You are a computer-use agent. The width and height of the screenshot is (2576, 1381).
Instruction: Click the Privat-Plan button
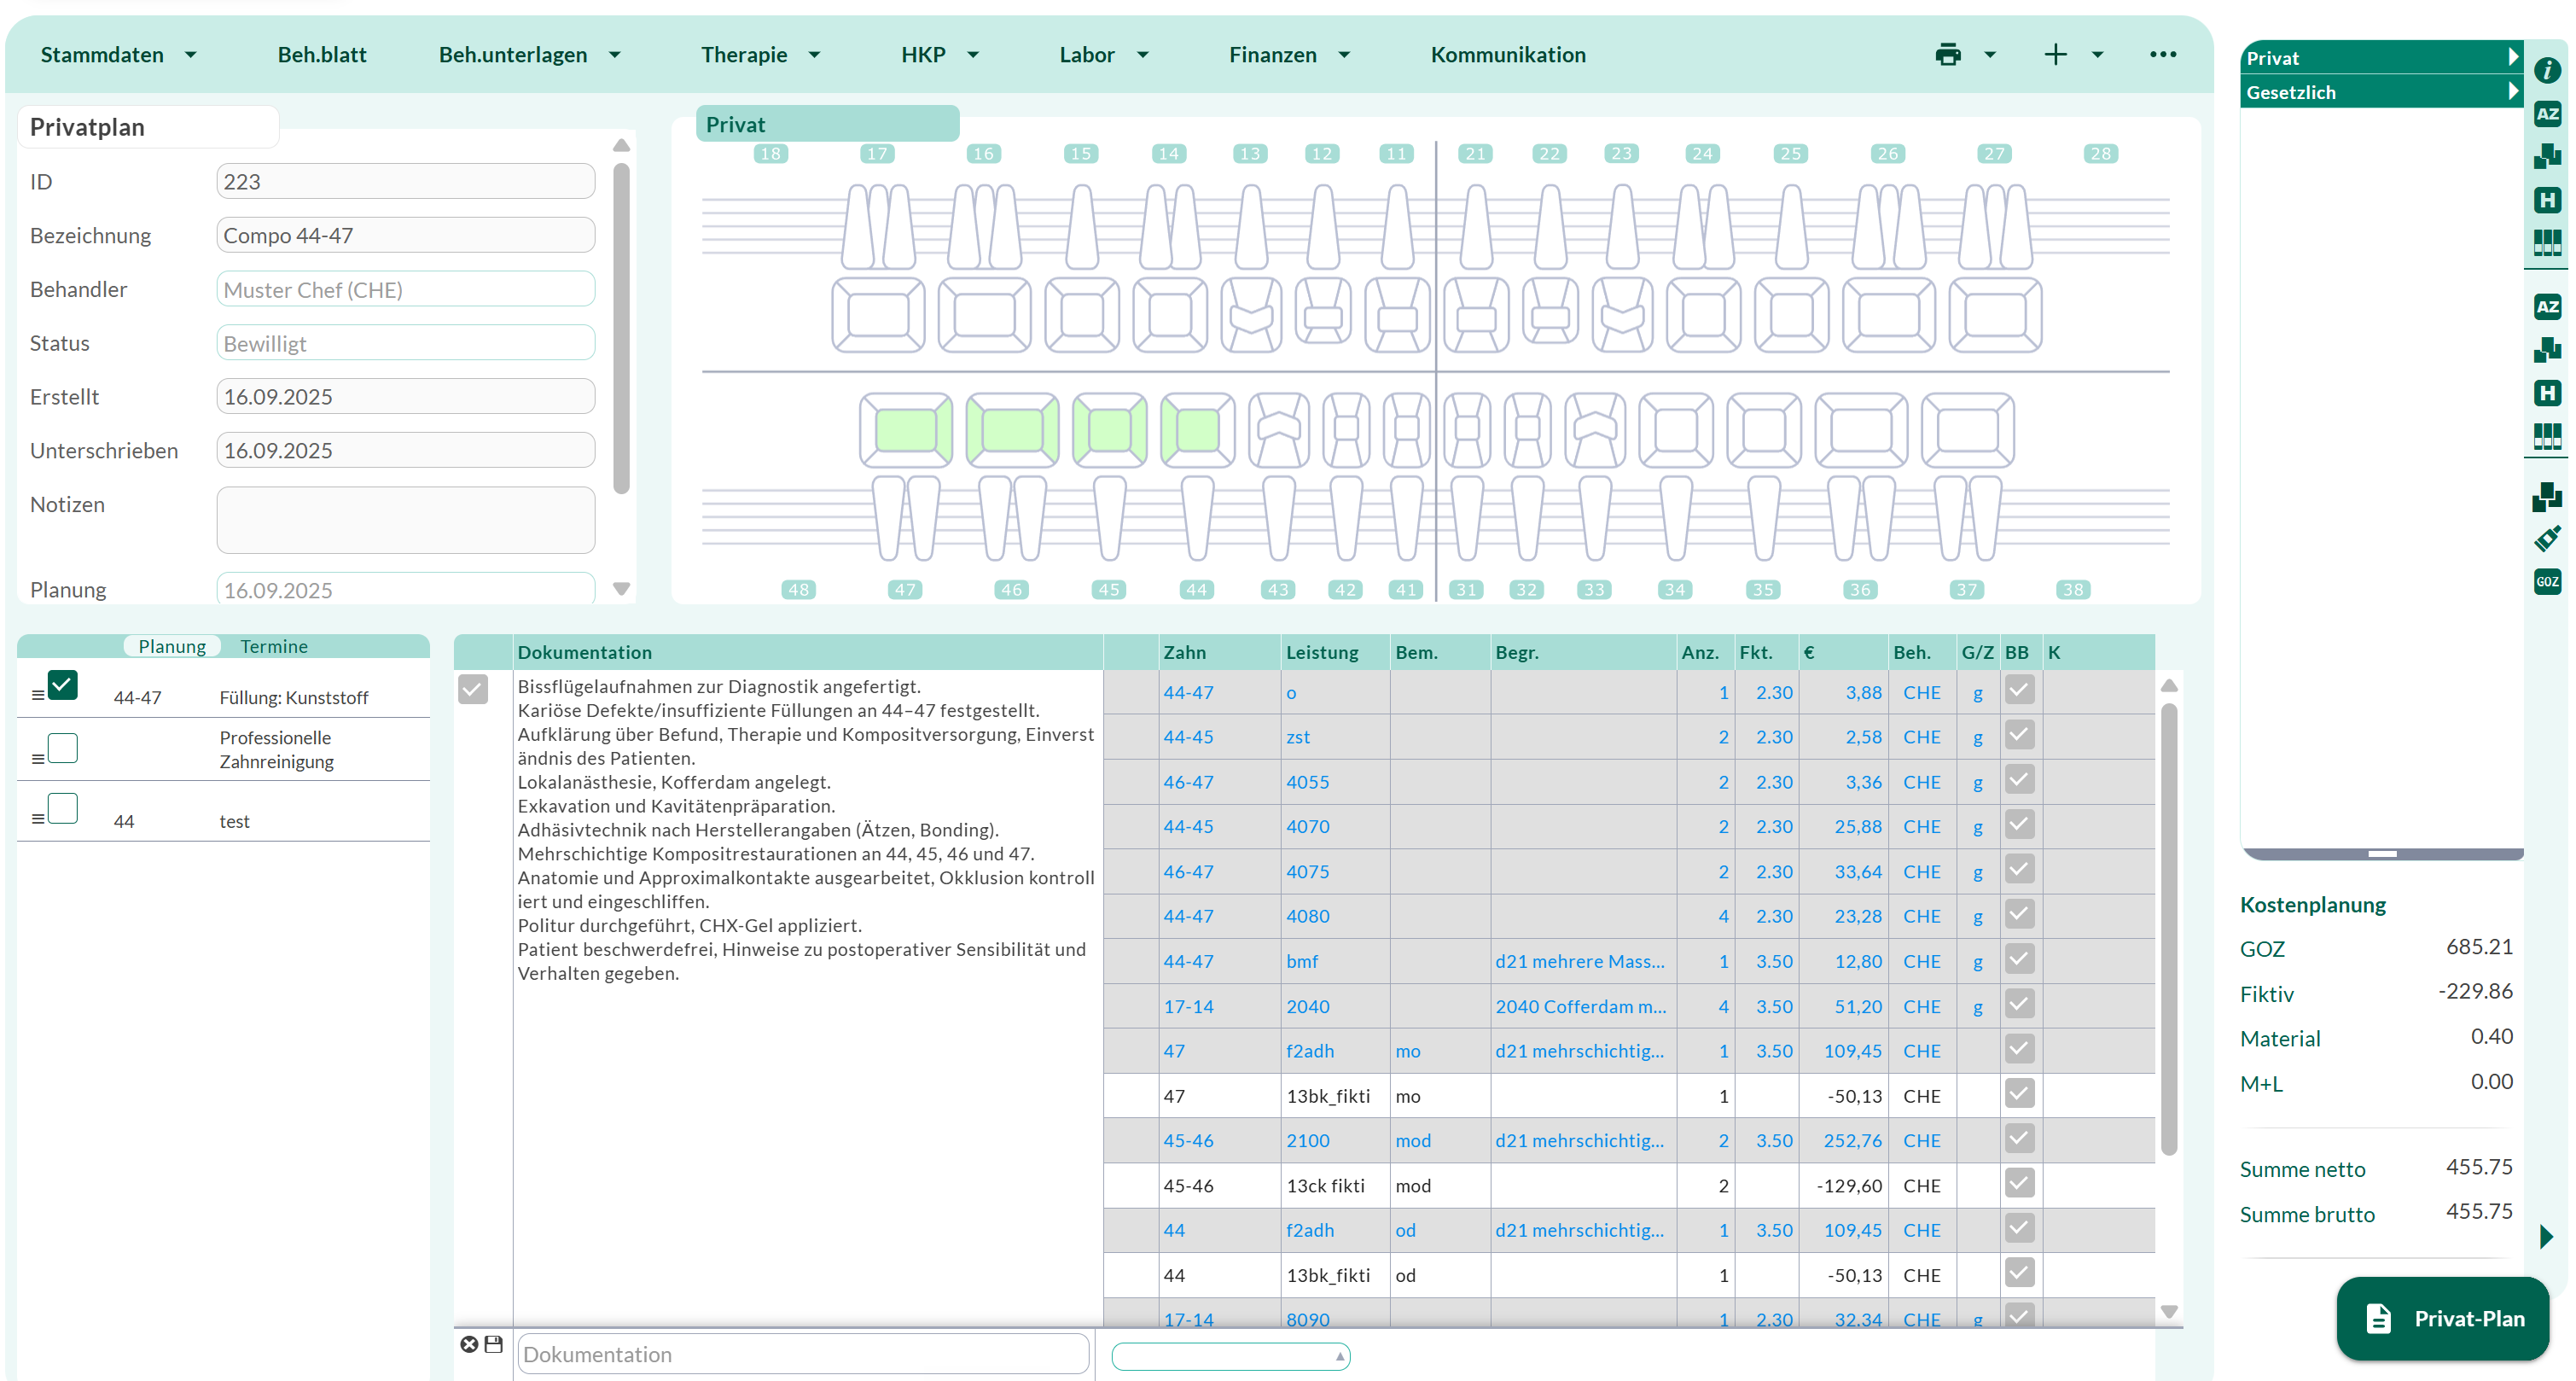[x=2442, y=1318]
